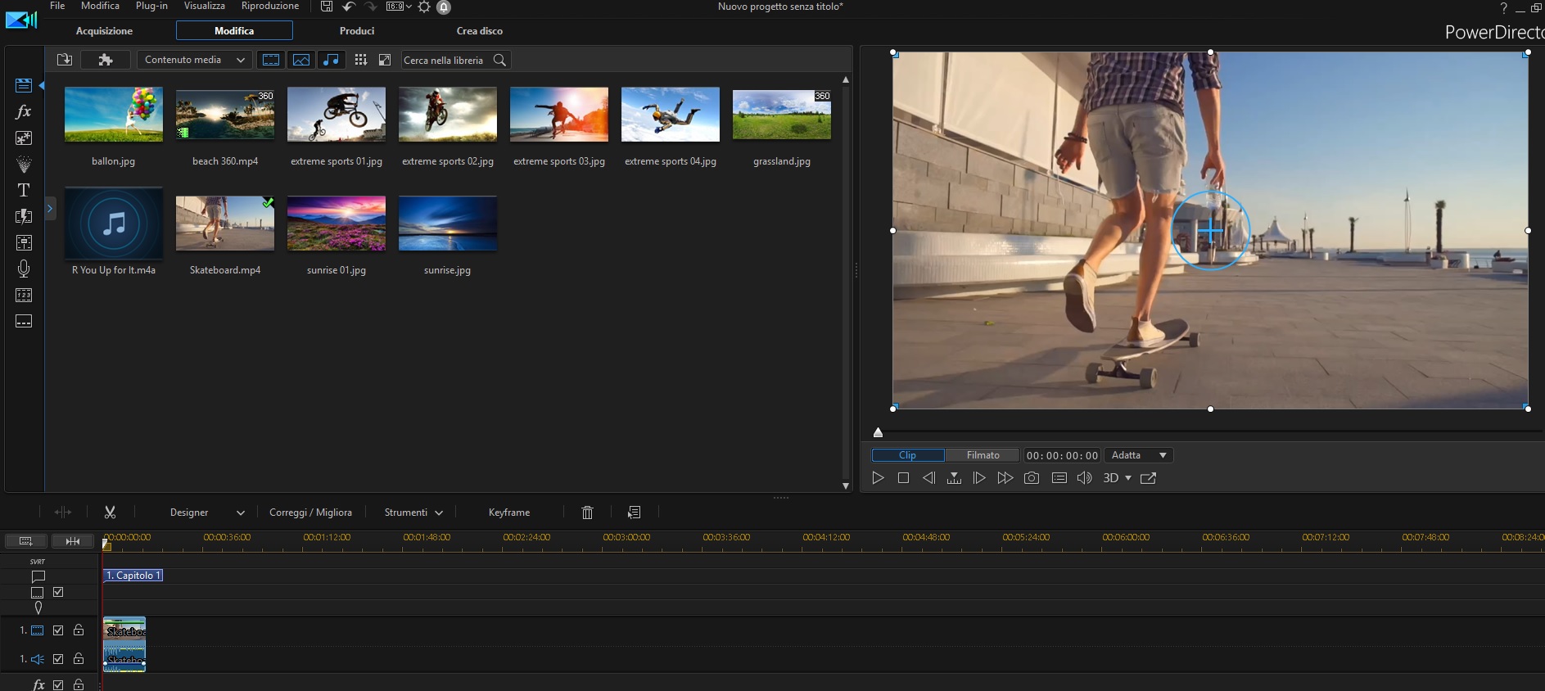Toggle video filter in library

pos(271,60)
